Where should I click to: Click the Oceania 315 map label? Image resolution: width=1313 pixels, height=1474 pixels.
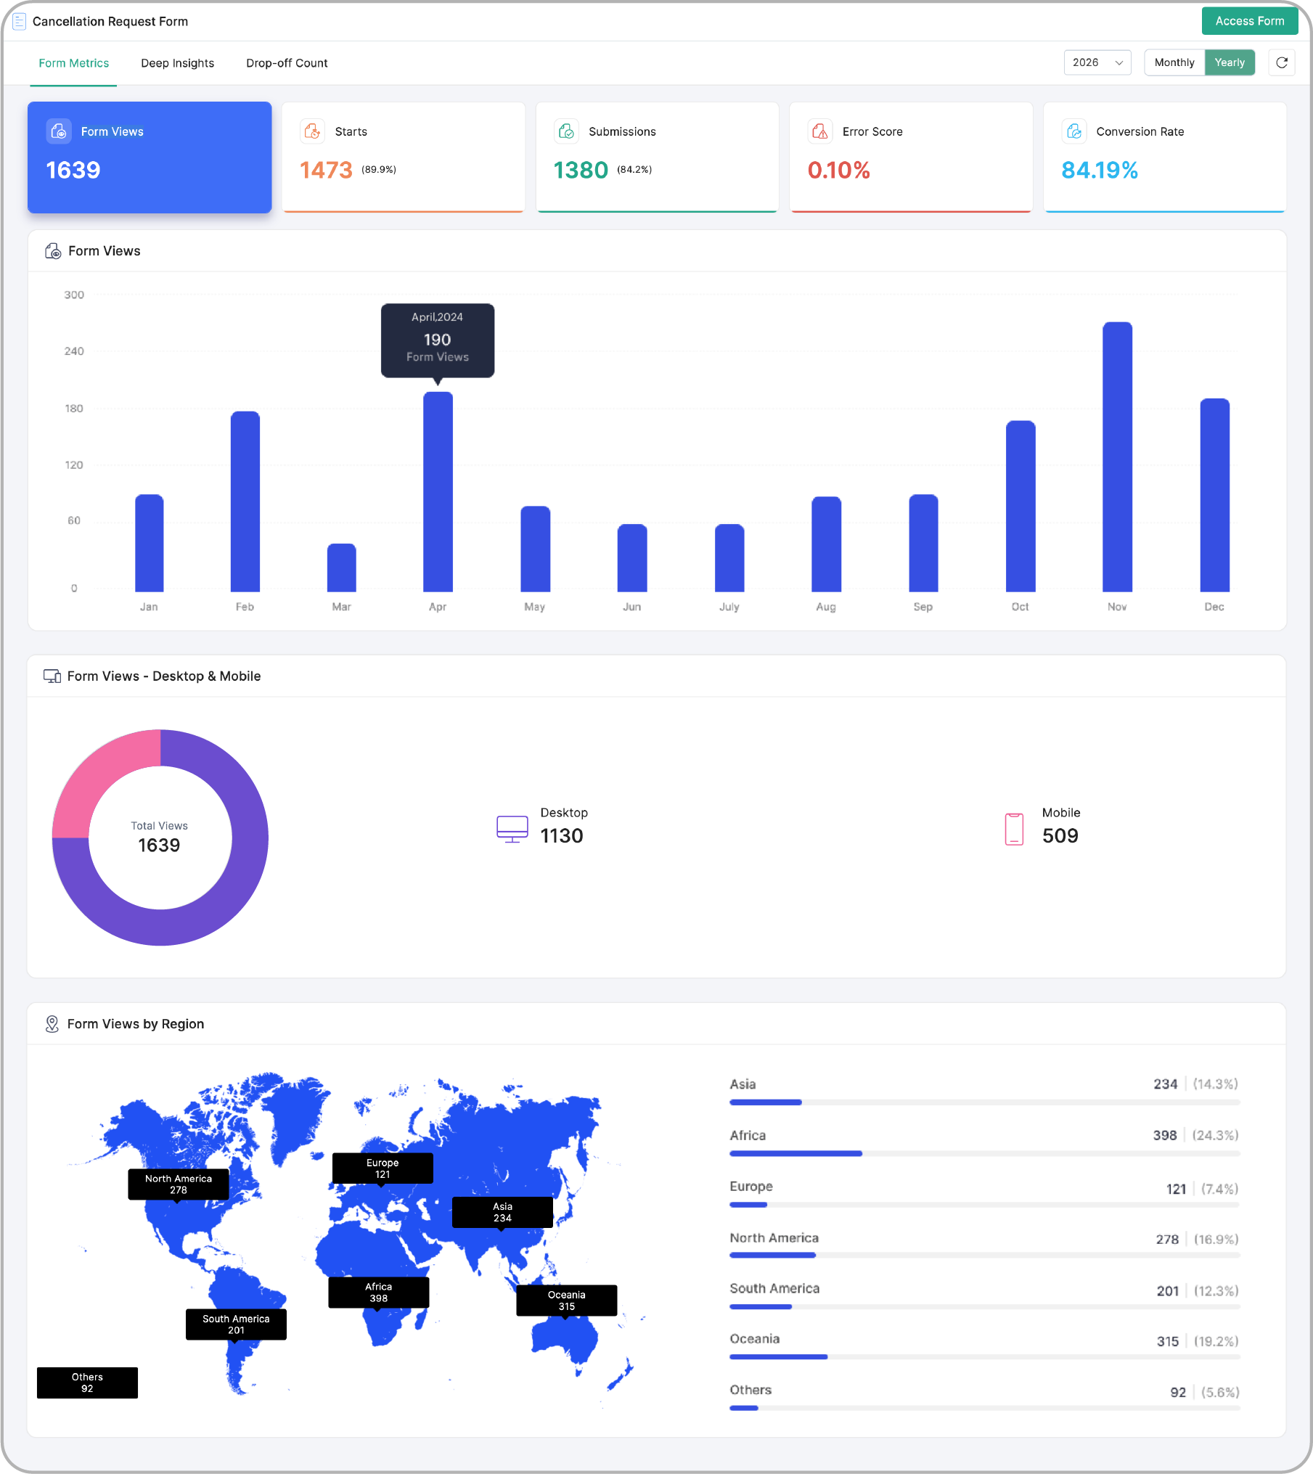click(x=567, y=1301)
